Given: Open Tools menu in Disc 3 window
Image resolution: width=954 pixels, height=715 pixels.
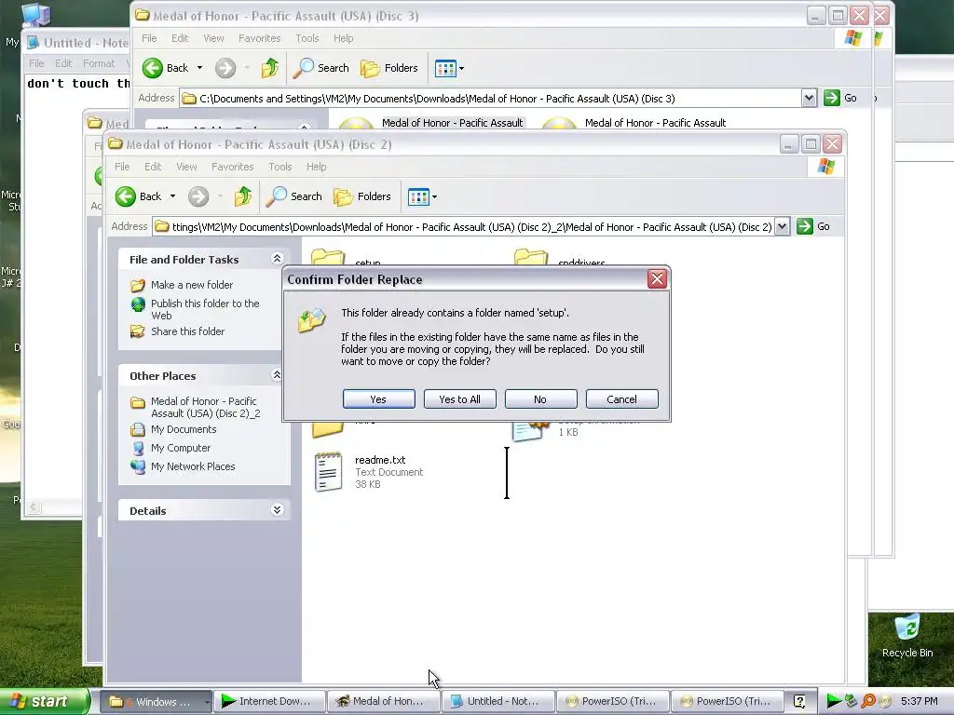Looking at the screenshot, I should click(x=307, y=38).
